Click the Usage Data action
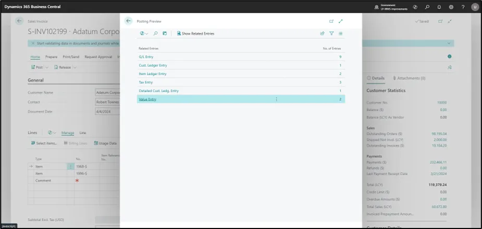 tap(105, 143)
